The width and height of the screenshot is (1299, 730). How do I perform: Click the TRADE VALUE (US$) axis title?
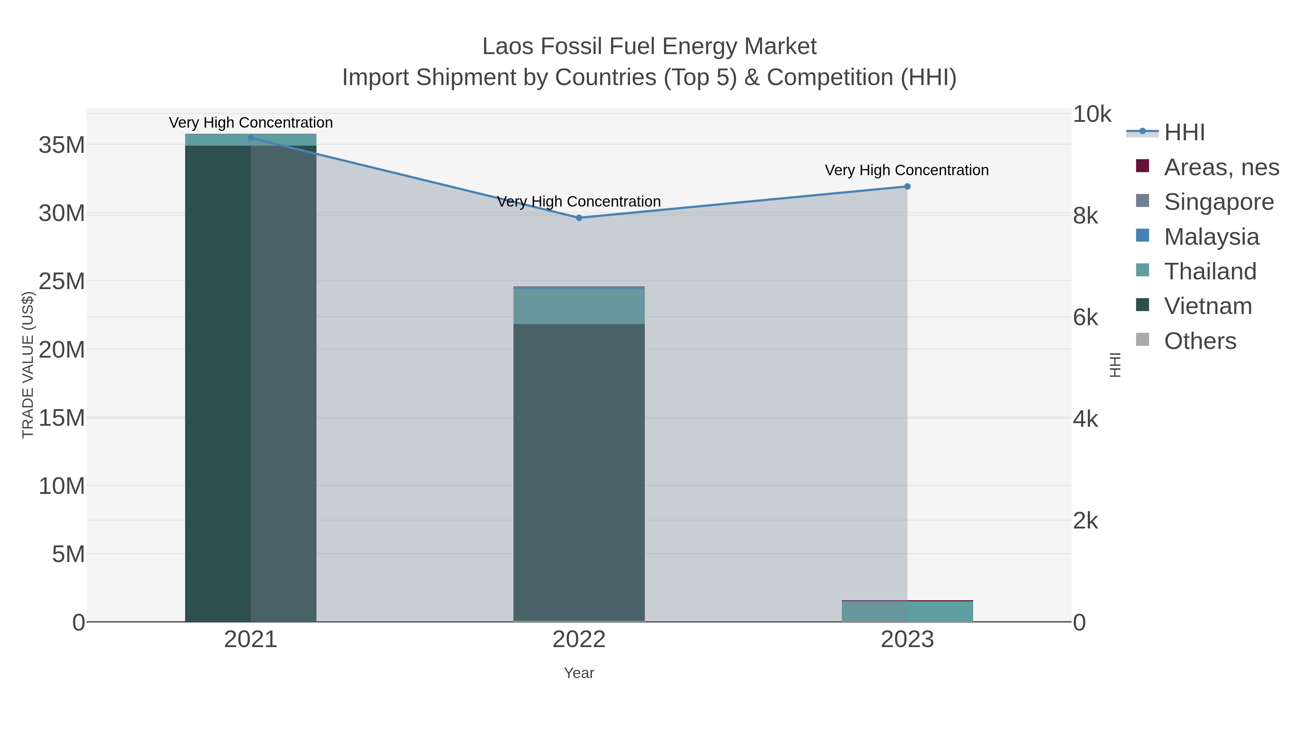point(28,365)
